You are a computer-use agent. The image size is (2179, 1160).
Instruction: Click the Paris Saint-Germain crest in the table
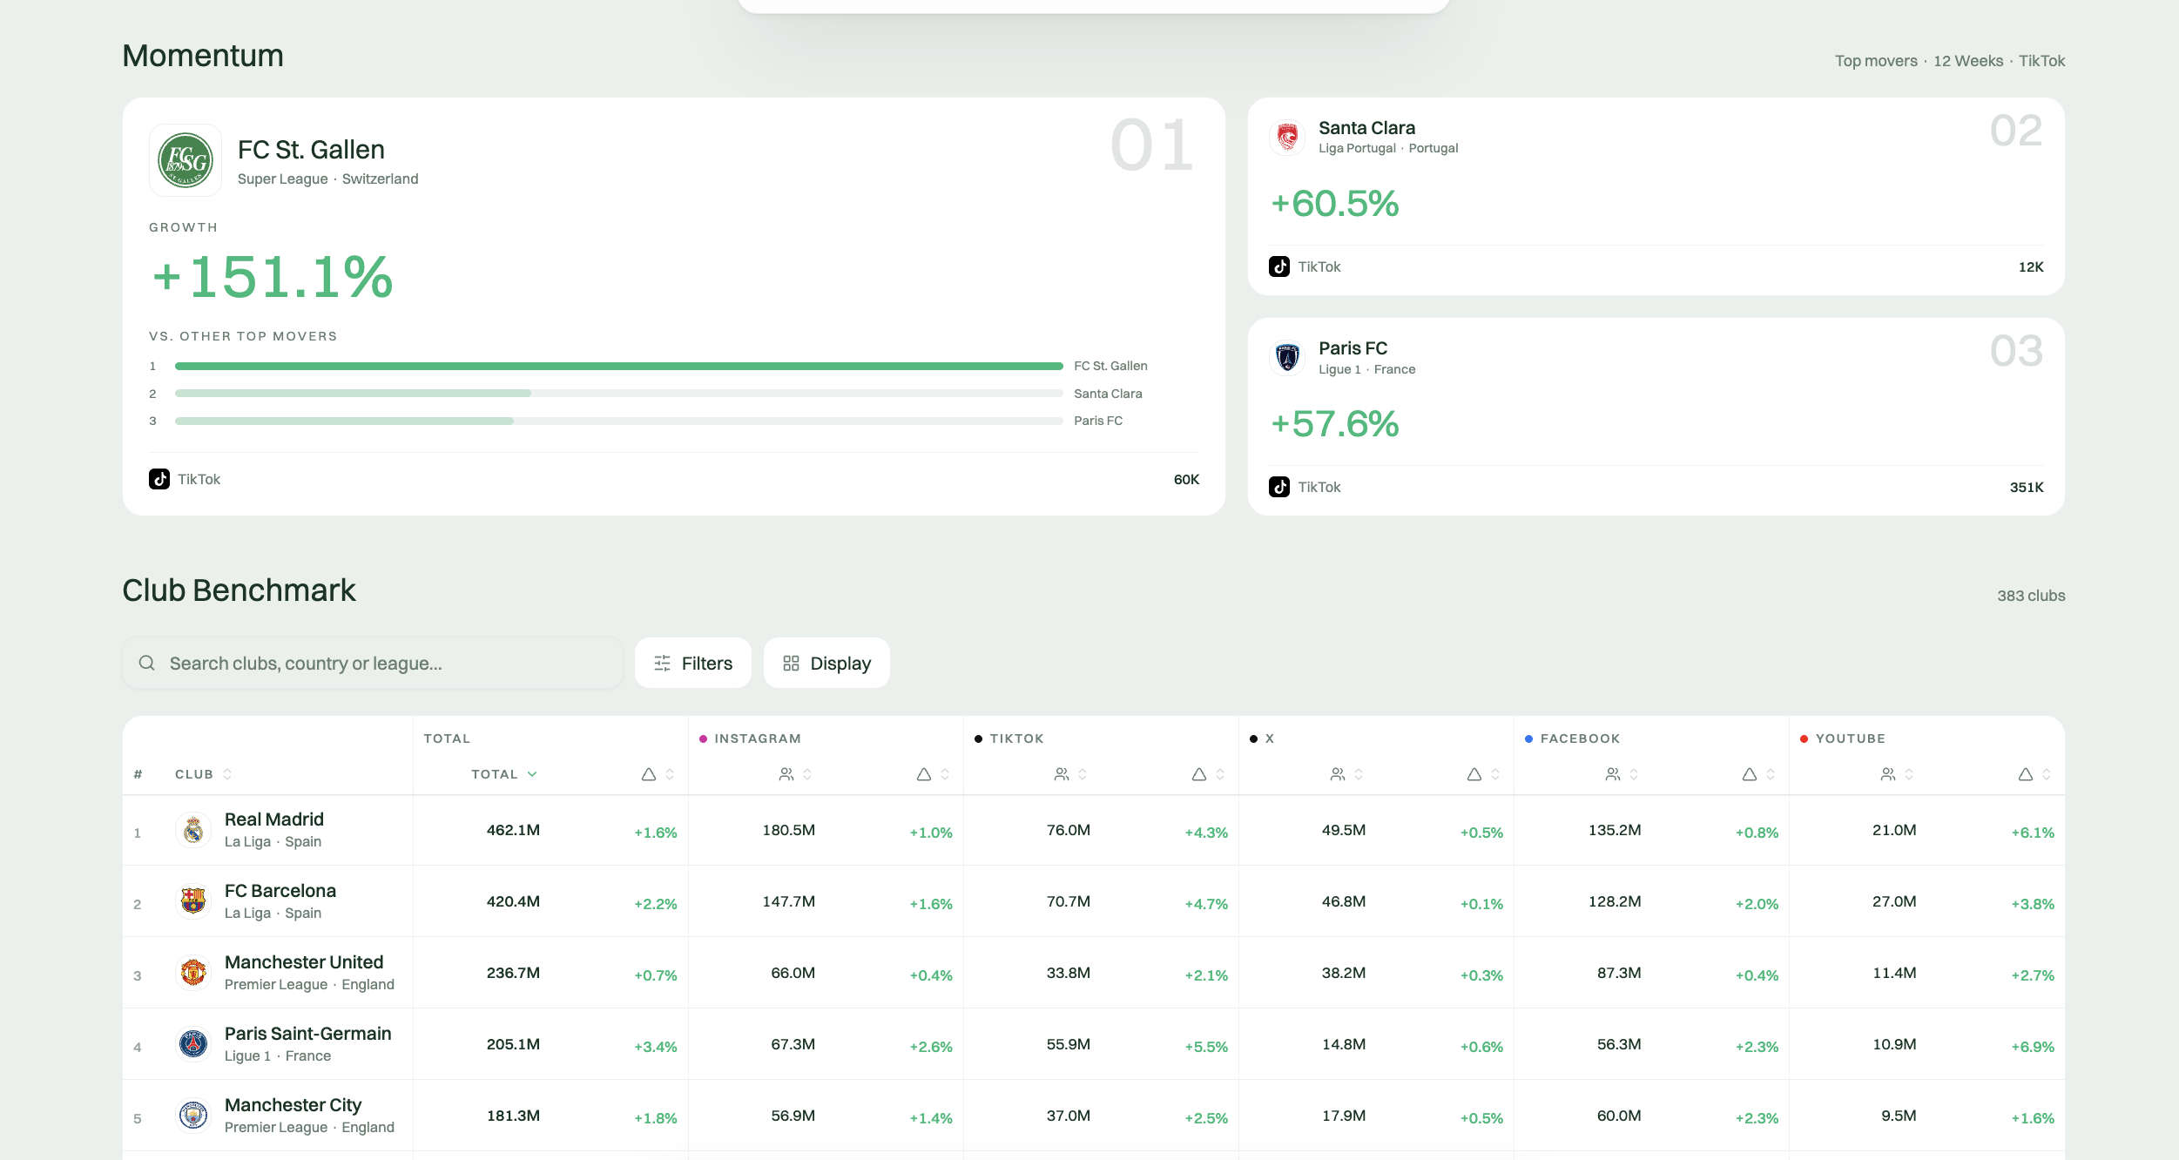coord(193,1044)
